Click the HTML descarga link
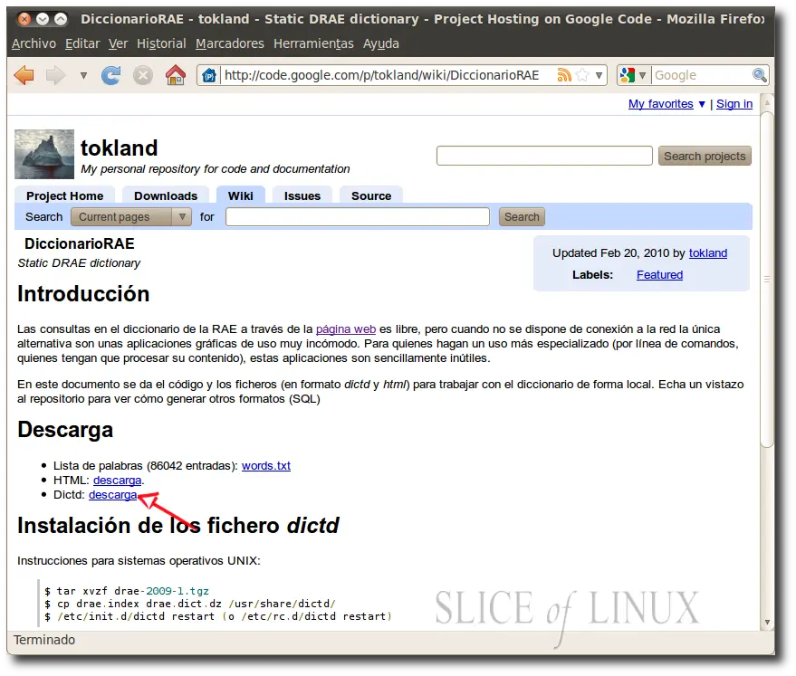The image size is (796, 676). [117, 481]
